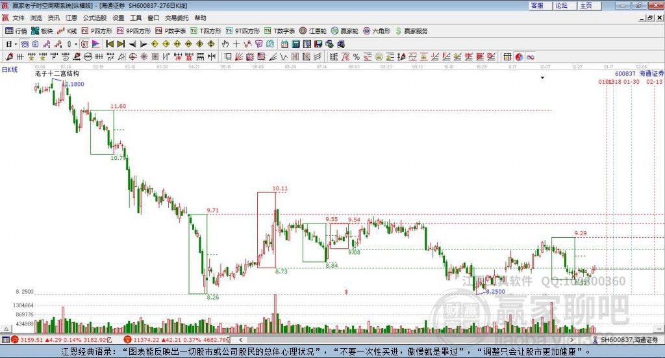Click the 客服 customer service button

(x=537, y=5)
